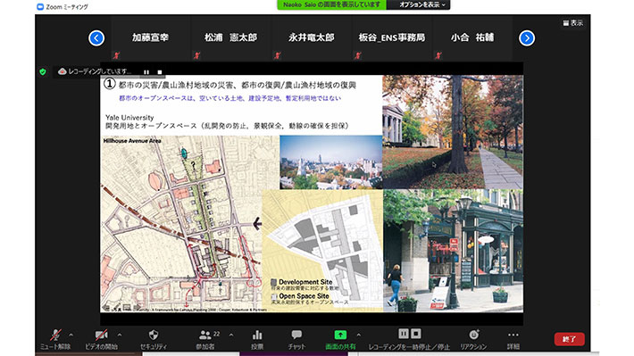Select participant tile 松浦 憲太郎
Image resolution: width=634 pixels, height=356 pixels.
coord(230,39)
